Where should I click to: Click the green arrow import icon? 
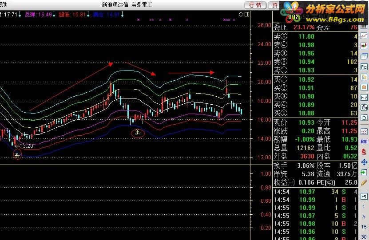[364, 172]
